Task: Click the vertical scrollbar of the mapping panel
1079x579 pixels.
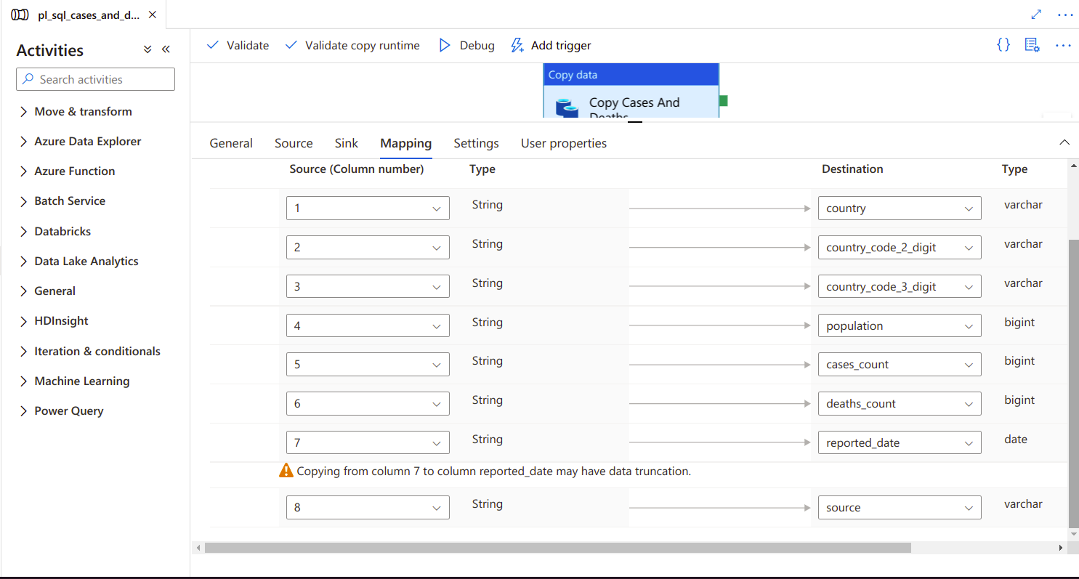Action: 1074,384
